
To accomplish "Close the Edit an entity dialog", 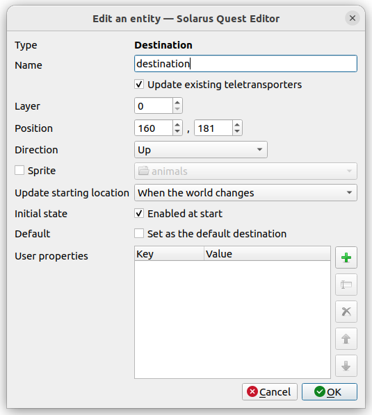I will [353, 18].
